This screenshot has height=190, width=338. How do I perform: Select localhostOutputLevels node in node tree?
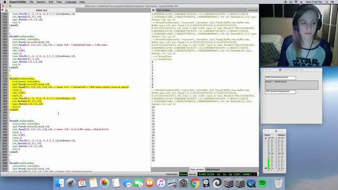click(x=280, y=92)
